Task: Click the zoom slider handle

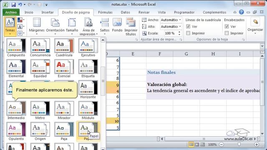Action: click(239, 145)
